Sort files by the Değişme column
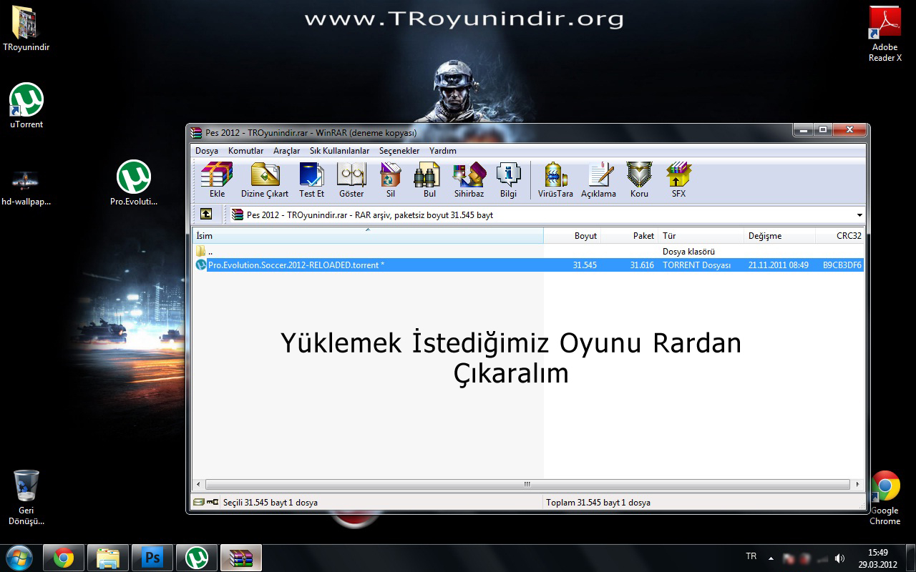Image resolution: width=916 pixels, height=572 pixels. [x=780, y=236]
